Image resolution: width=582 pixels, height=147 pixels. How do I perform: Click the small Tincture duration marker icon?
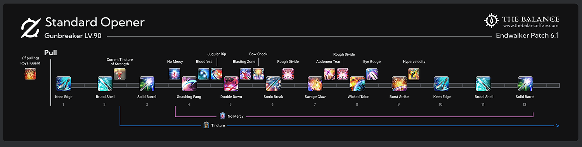(206, 125)
